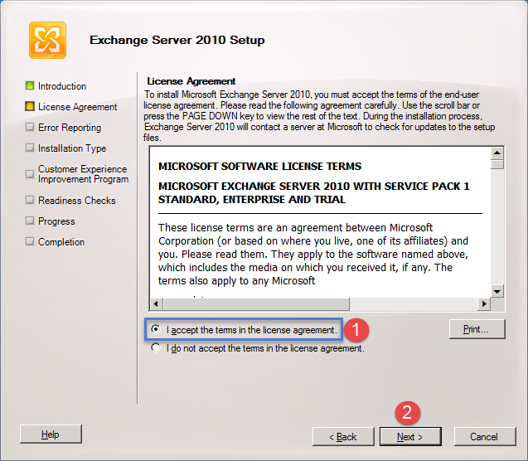This screenshot has width=528, height=461.
Task: Click the horizontal scrollbar thumb
Action: (256, 303)
